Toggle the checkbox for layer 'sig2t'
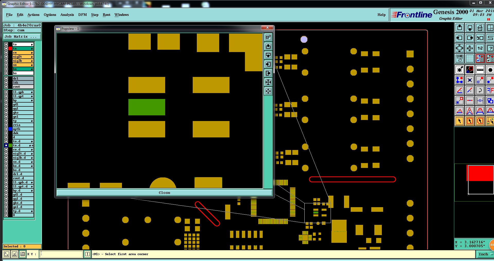The width and height of the screenshot is (494, 261). tap(6, 57)
